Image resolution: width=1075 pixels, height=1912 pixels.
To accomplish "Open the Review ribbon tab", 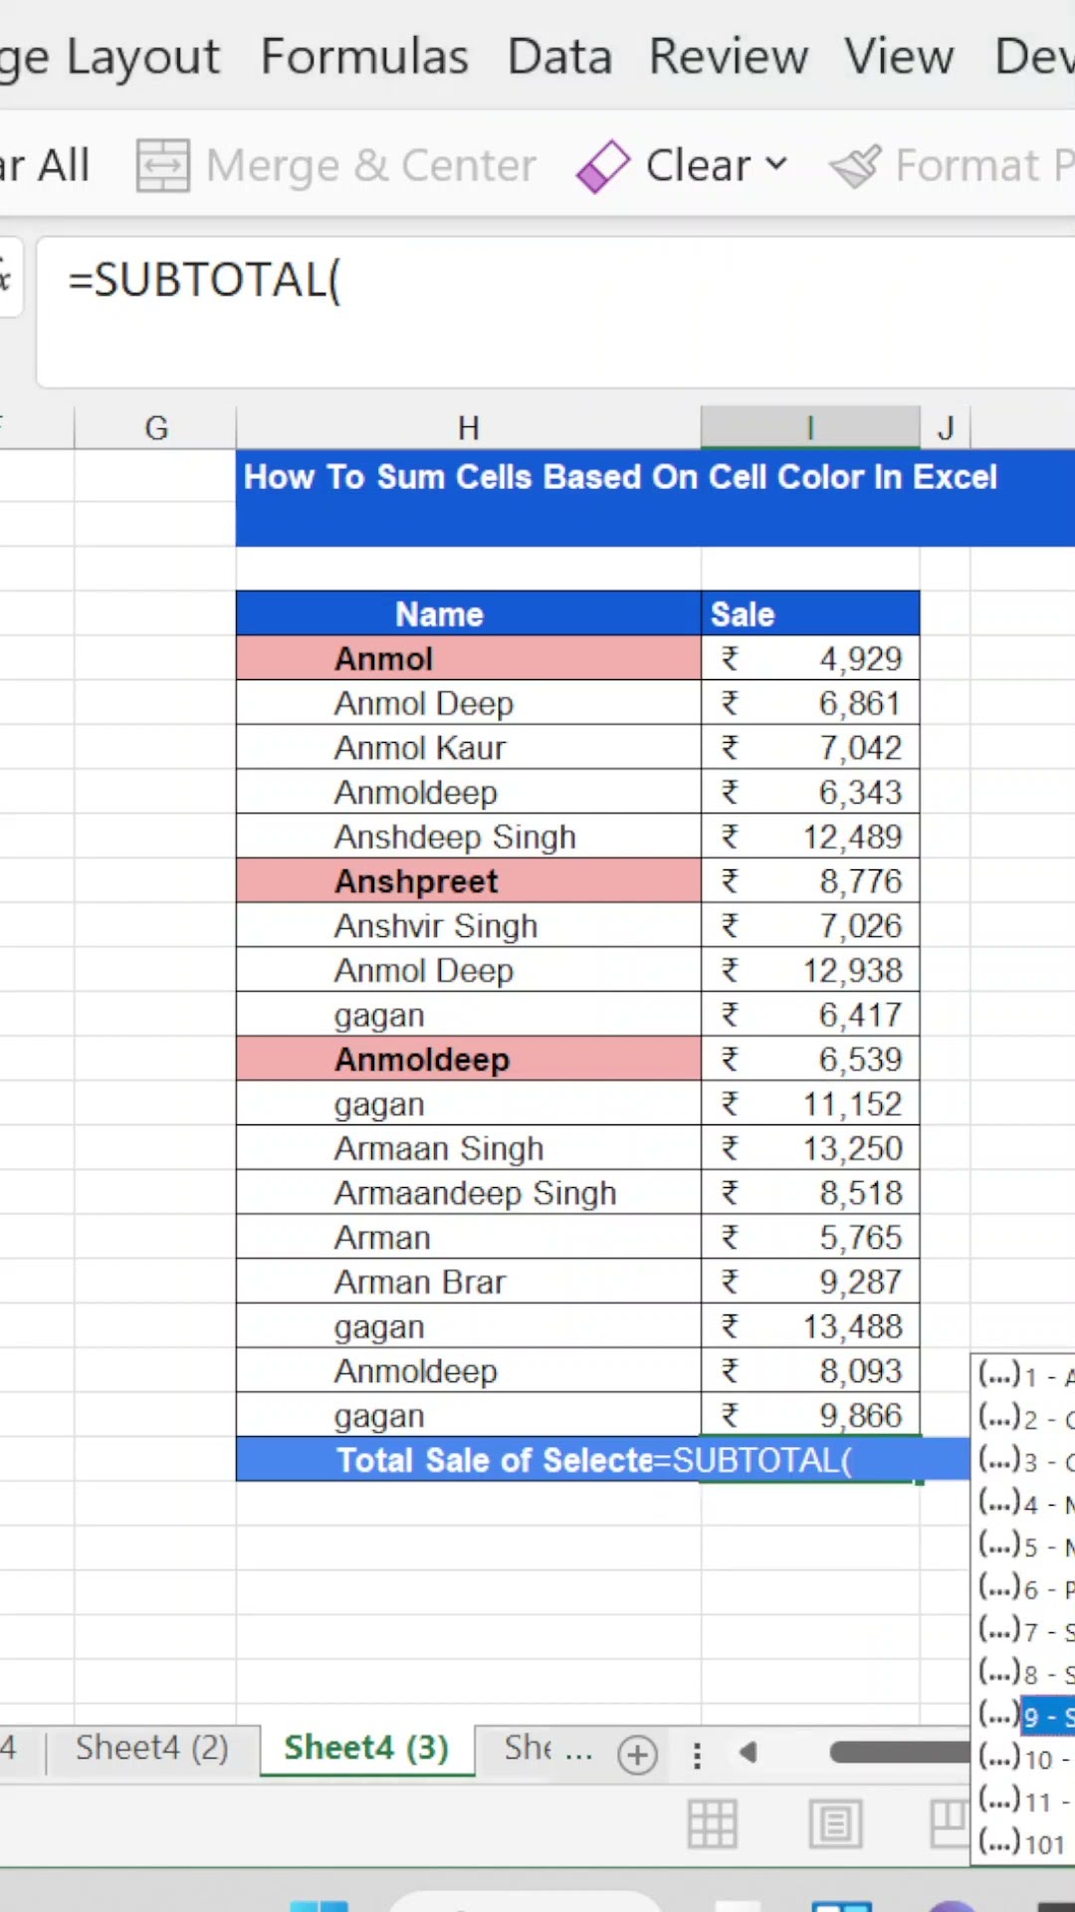I will pyautogui.click(x=729, y=57).
